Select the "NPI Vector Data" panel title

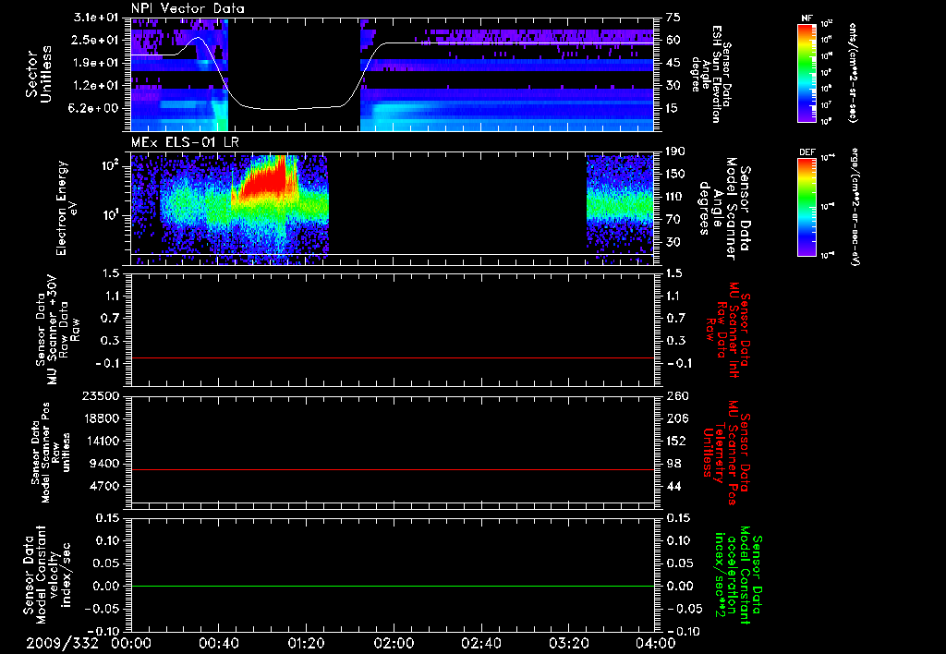click(x=188, y=8)
